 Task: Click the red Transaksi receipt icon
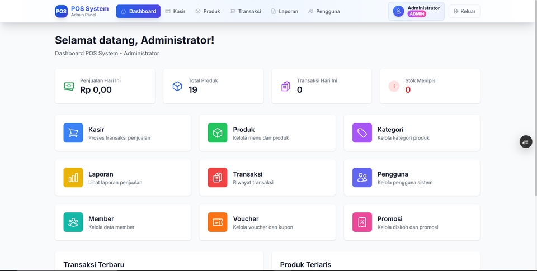click(x=218, y=178)
